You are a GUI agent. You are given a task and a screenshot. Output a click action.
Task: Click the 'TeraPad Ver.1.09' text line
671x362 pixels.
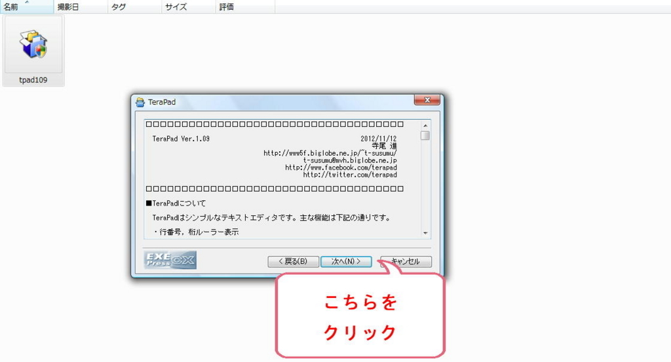tap(181, 139)
